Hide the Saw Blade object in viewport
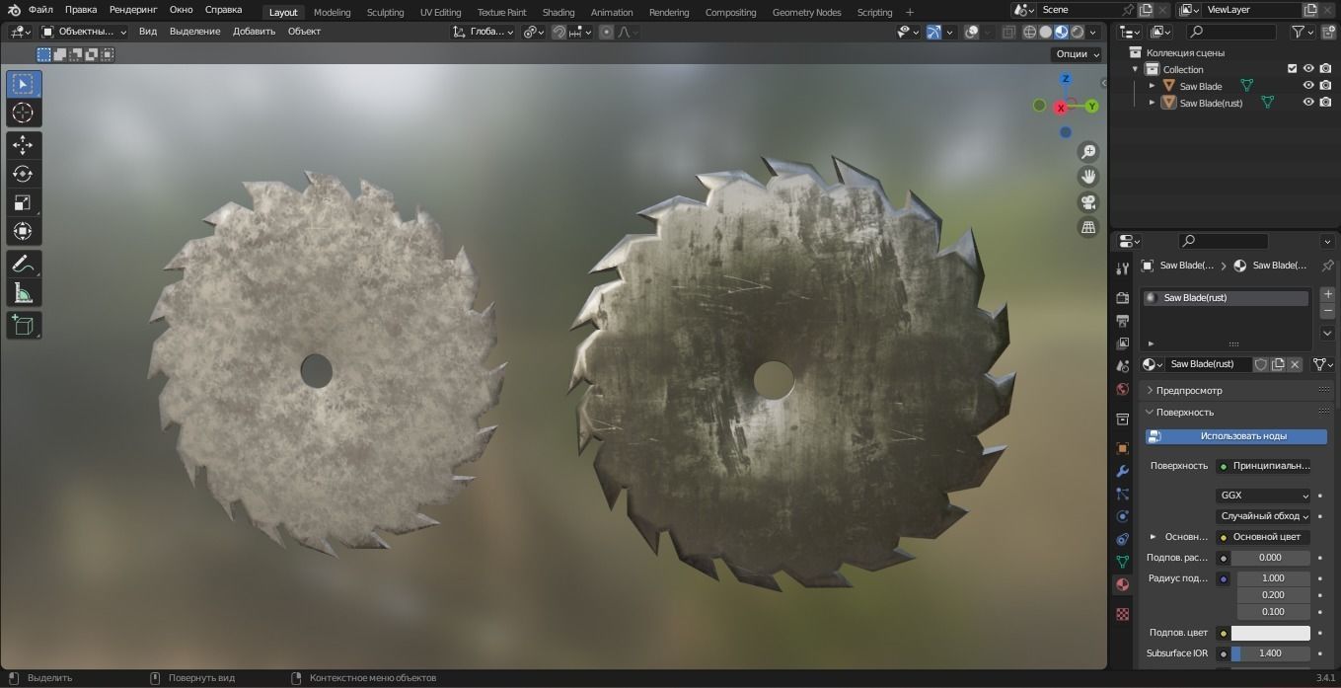This screenshot has width=1341, height=688. 1308,86
